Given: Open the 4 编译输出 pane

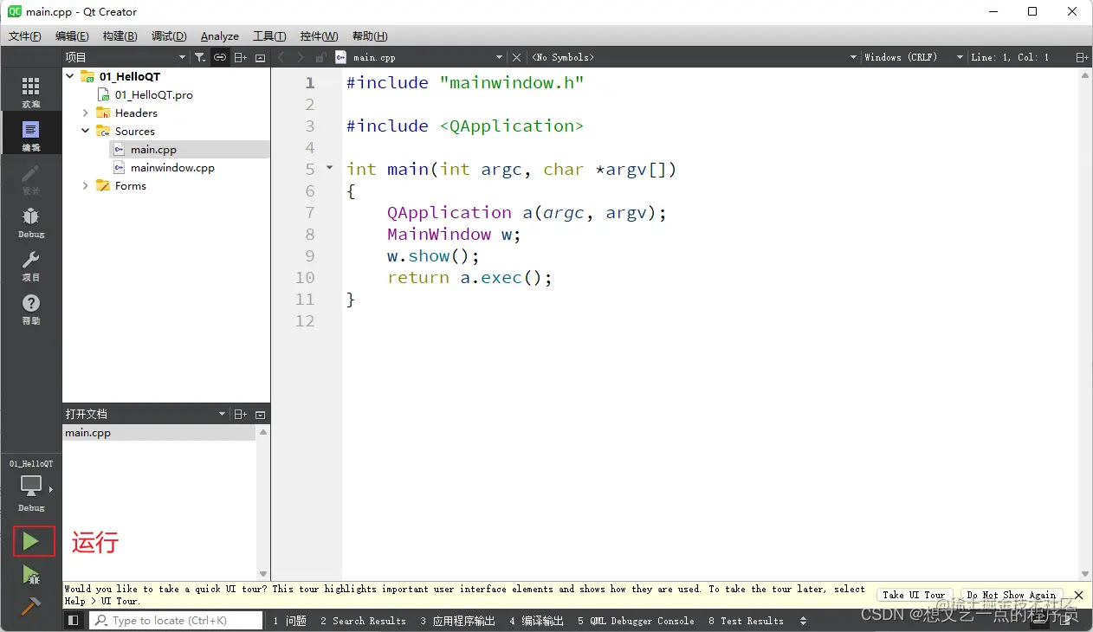Looking at the screenshot, I should 536,621.
